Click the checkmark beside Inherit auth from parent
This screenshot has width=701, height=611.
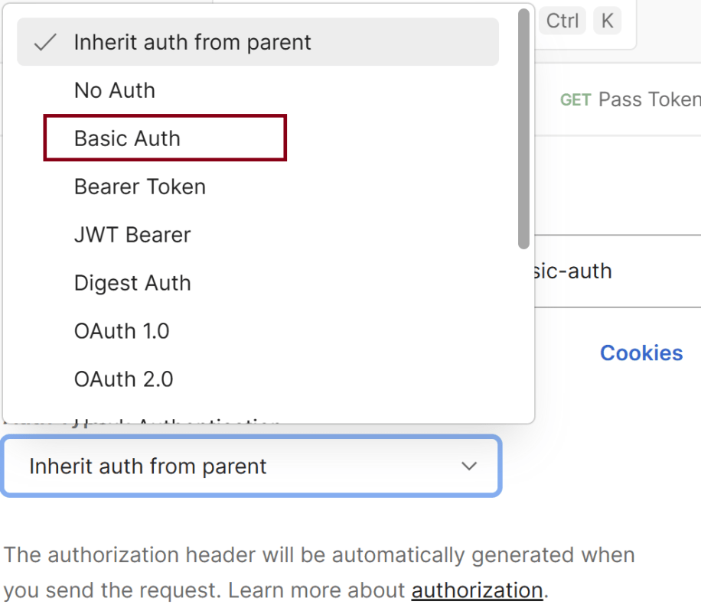(46, 42)
